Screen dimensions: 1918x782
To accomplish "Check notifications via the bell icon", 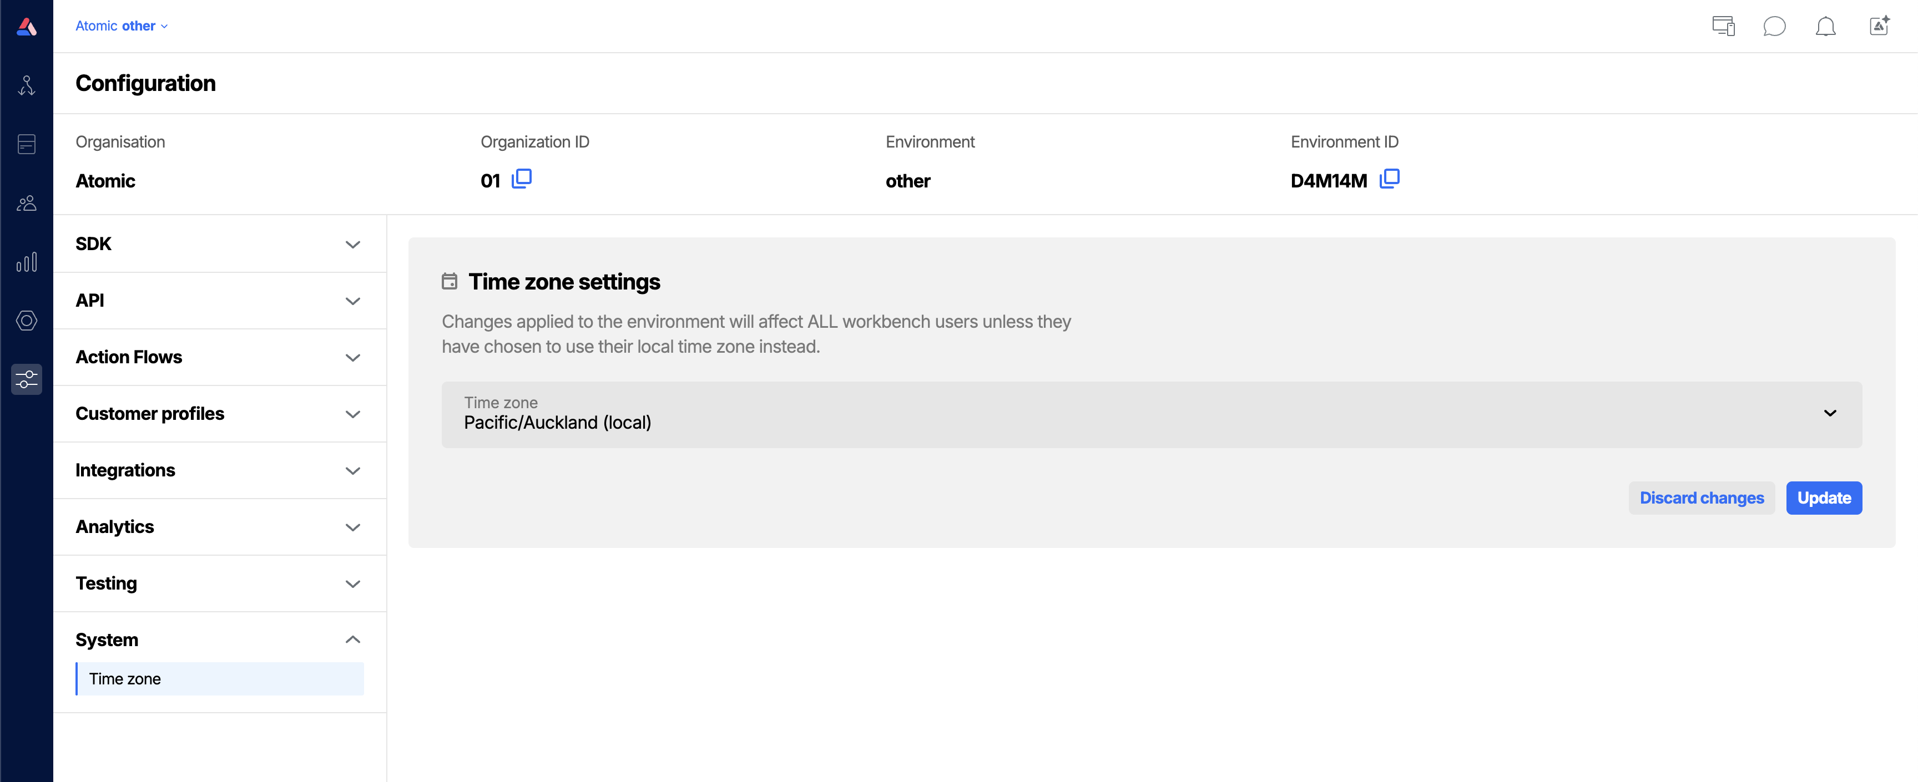I will point(1826,26).
